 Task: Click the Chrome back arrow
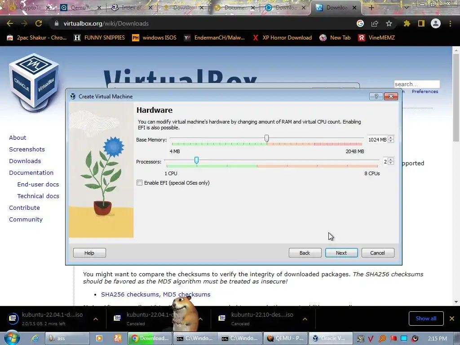tap(10, 23)
